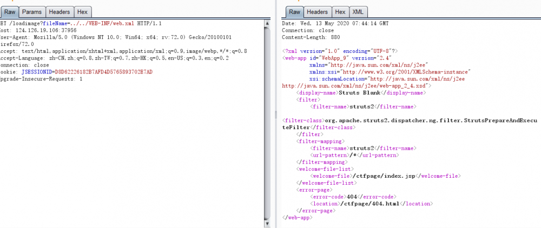Click the request pane vertical scrollbar thumb
Screen dimensions: 541x228
pos(267,123)
